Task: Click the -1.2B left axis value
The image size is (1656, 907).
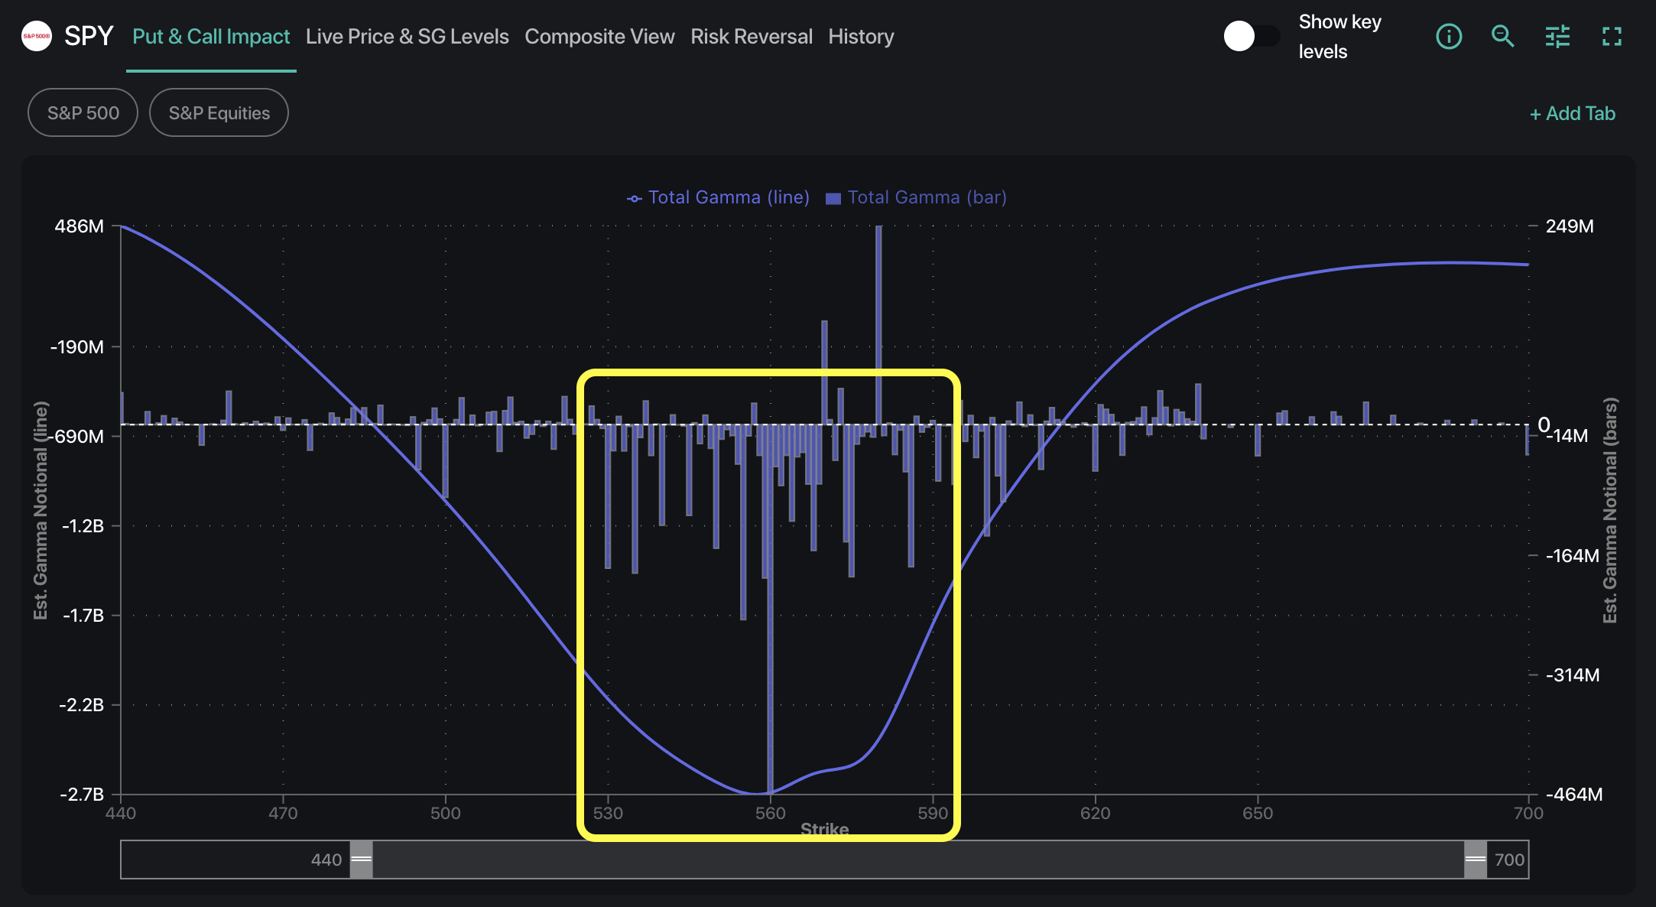Action: pos(83,526)
